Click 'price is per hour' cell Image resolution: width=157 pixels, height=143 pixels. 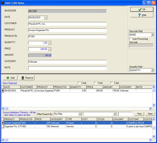click(136, 126)
